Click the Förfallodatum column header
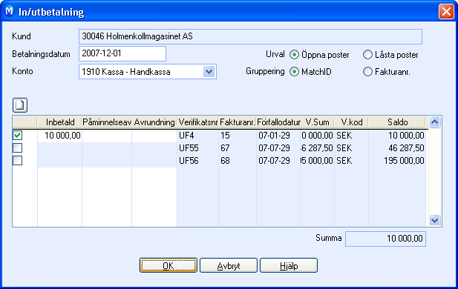 (x=278, y=122)
